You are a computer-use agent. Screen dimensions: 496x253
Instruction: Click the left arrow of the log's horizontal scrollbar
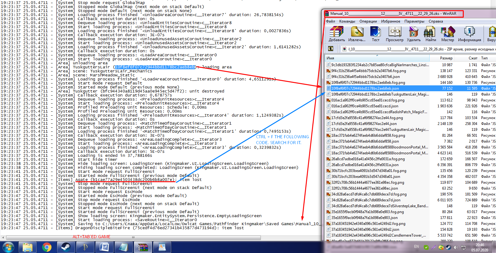click(x=3, y=238)
